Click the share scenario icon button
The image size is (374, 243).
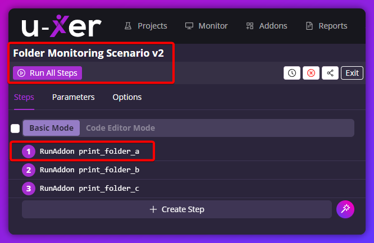coord(330,73)
